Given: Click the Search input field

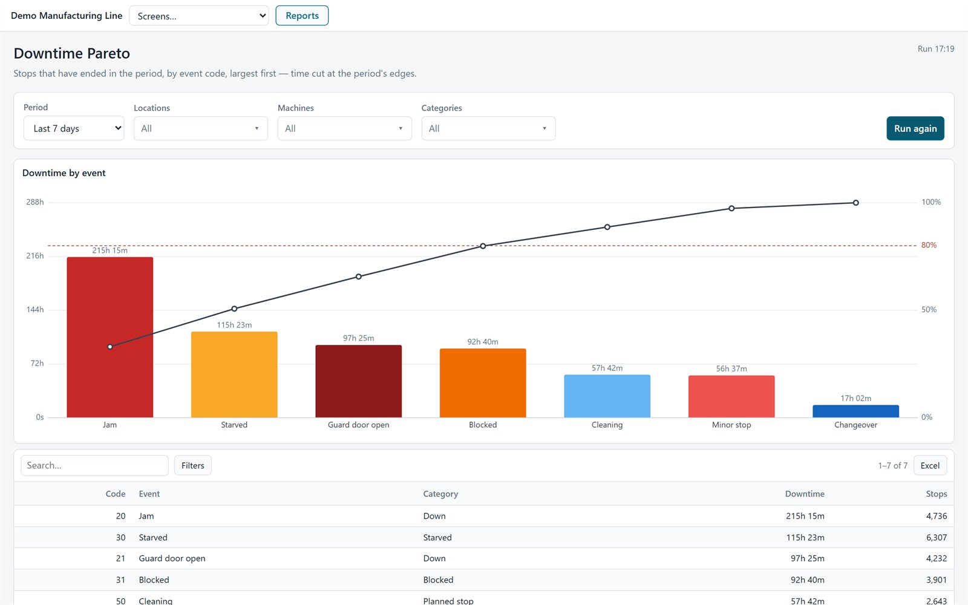Looking at the screenshot, I should [x=94, y=465].
